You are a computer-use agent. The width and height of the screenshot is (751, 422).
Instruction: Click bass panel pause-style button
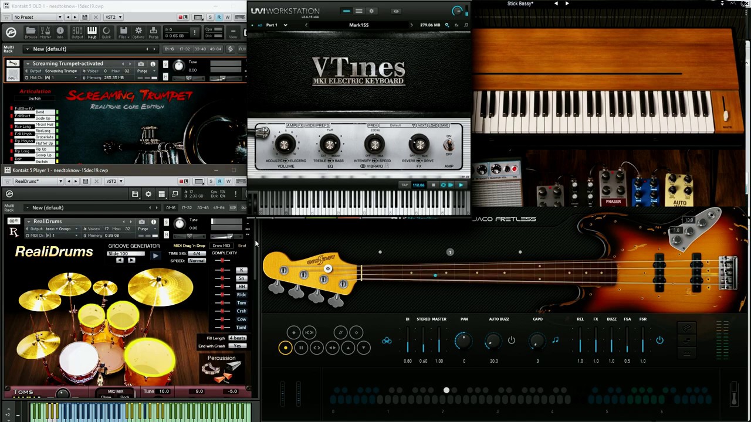tap(301, 348)
